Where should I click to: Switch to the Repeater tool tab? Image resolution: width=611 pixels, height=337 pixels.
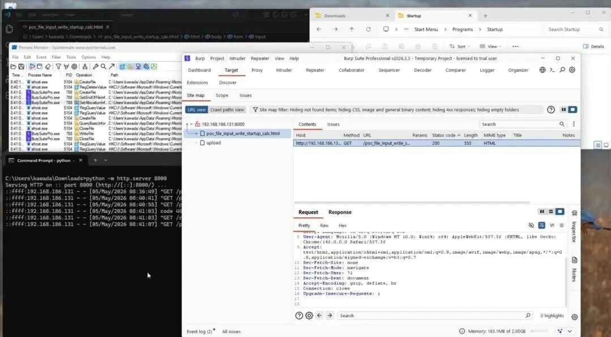(315, 70)
